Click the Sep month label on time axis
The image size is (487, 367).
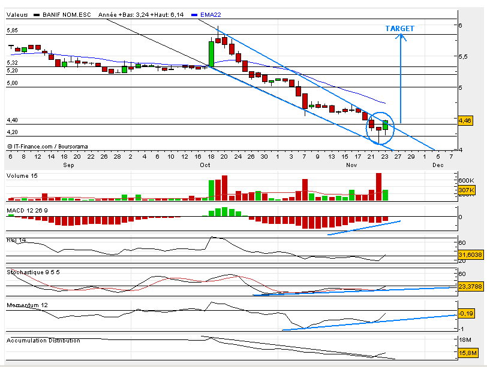(68, 165)
